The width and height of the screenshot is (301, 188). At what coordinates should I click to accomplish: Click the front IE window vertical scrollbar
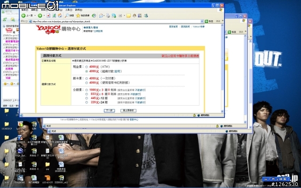coord(222,68)
